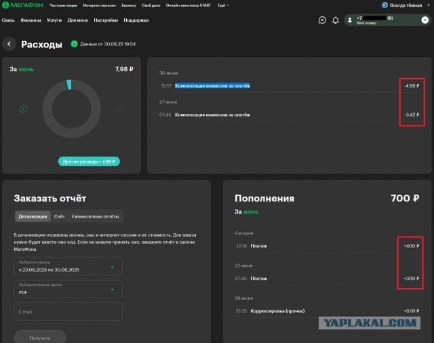Focus the E-mail input field
The image size is (434, 343).
point(68,312)
